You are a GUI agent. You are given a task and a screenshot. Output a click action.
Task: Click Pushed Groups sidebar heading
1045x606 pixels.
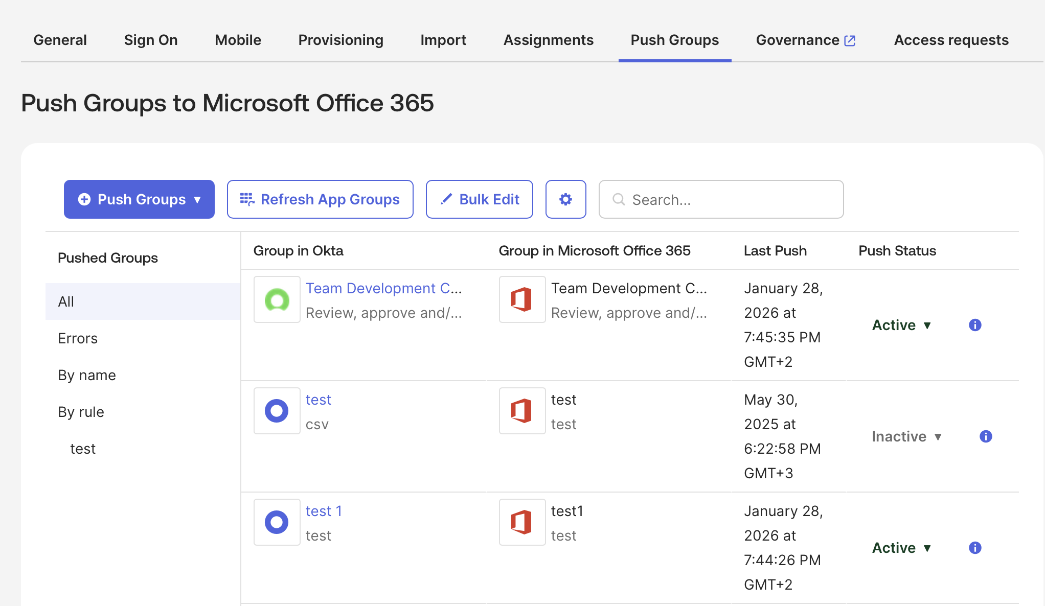pyautogui.click(x=108, y=258)
